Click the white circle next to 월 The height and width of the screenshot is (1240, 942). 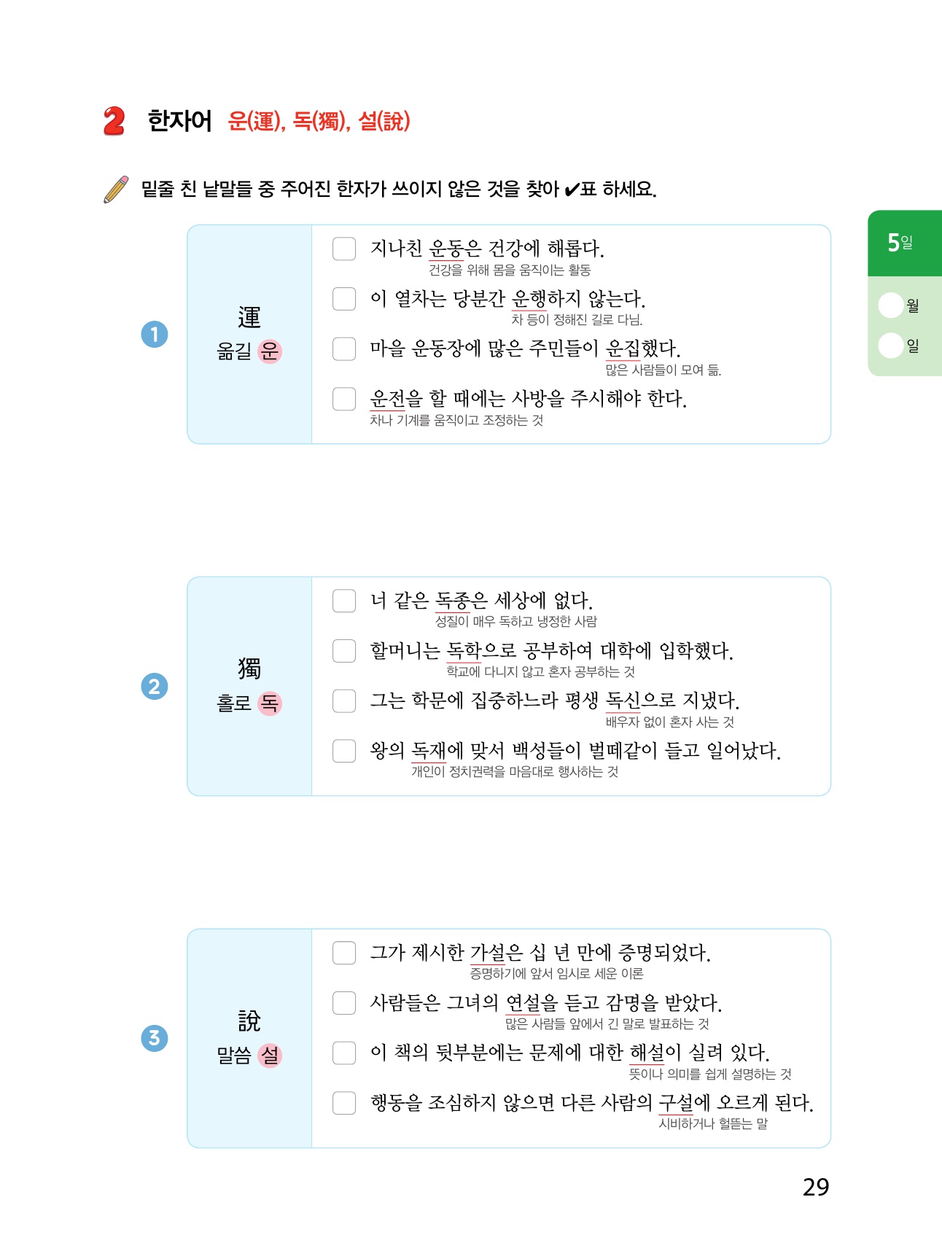[x=891, y=305]
